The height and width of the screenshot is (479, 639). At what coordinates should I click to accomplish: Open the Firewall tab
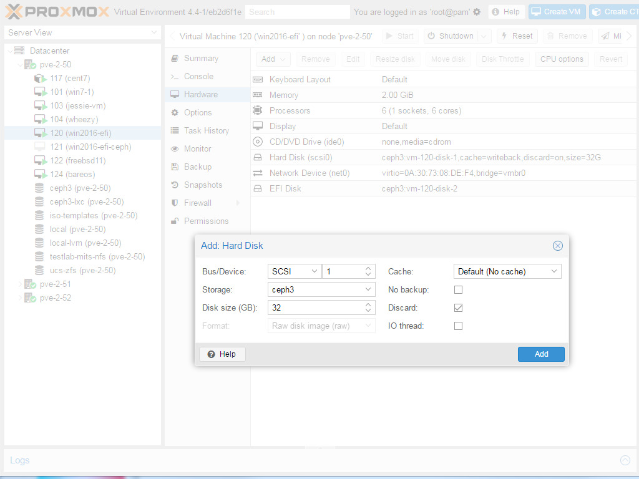point(207,203)
